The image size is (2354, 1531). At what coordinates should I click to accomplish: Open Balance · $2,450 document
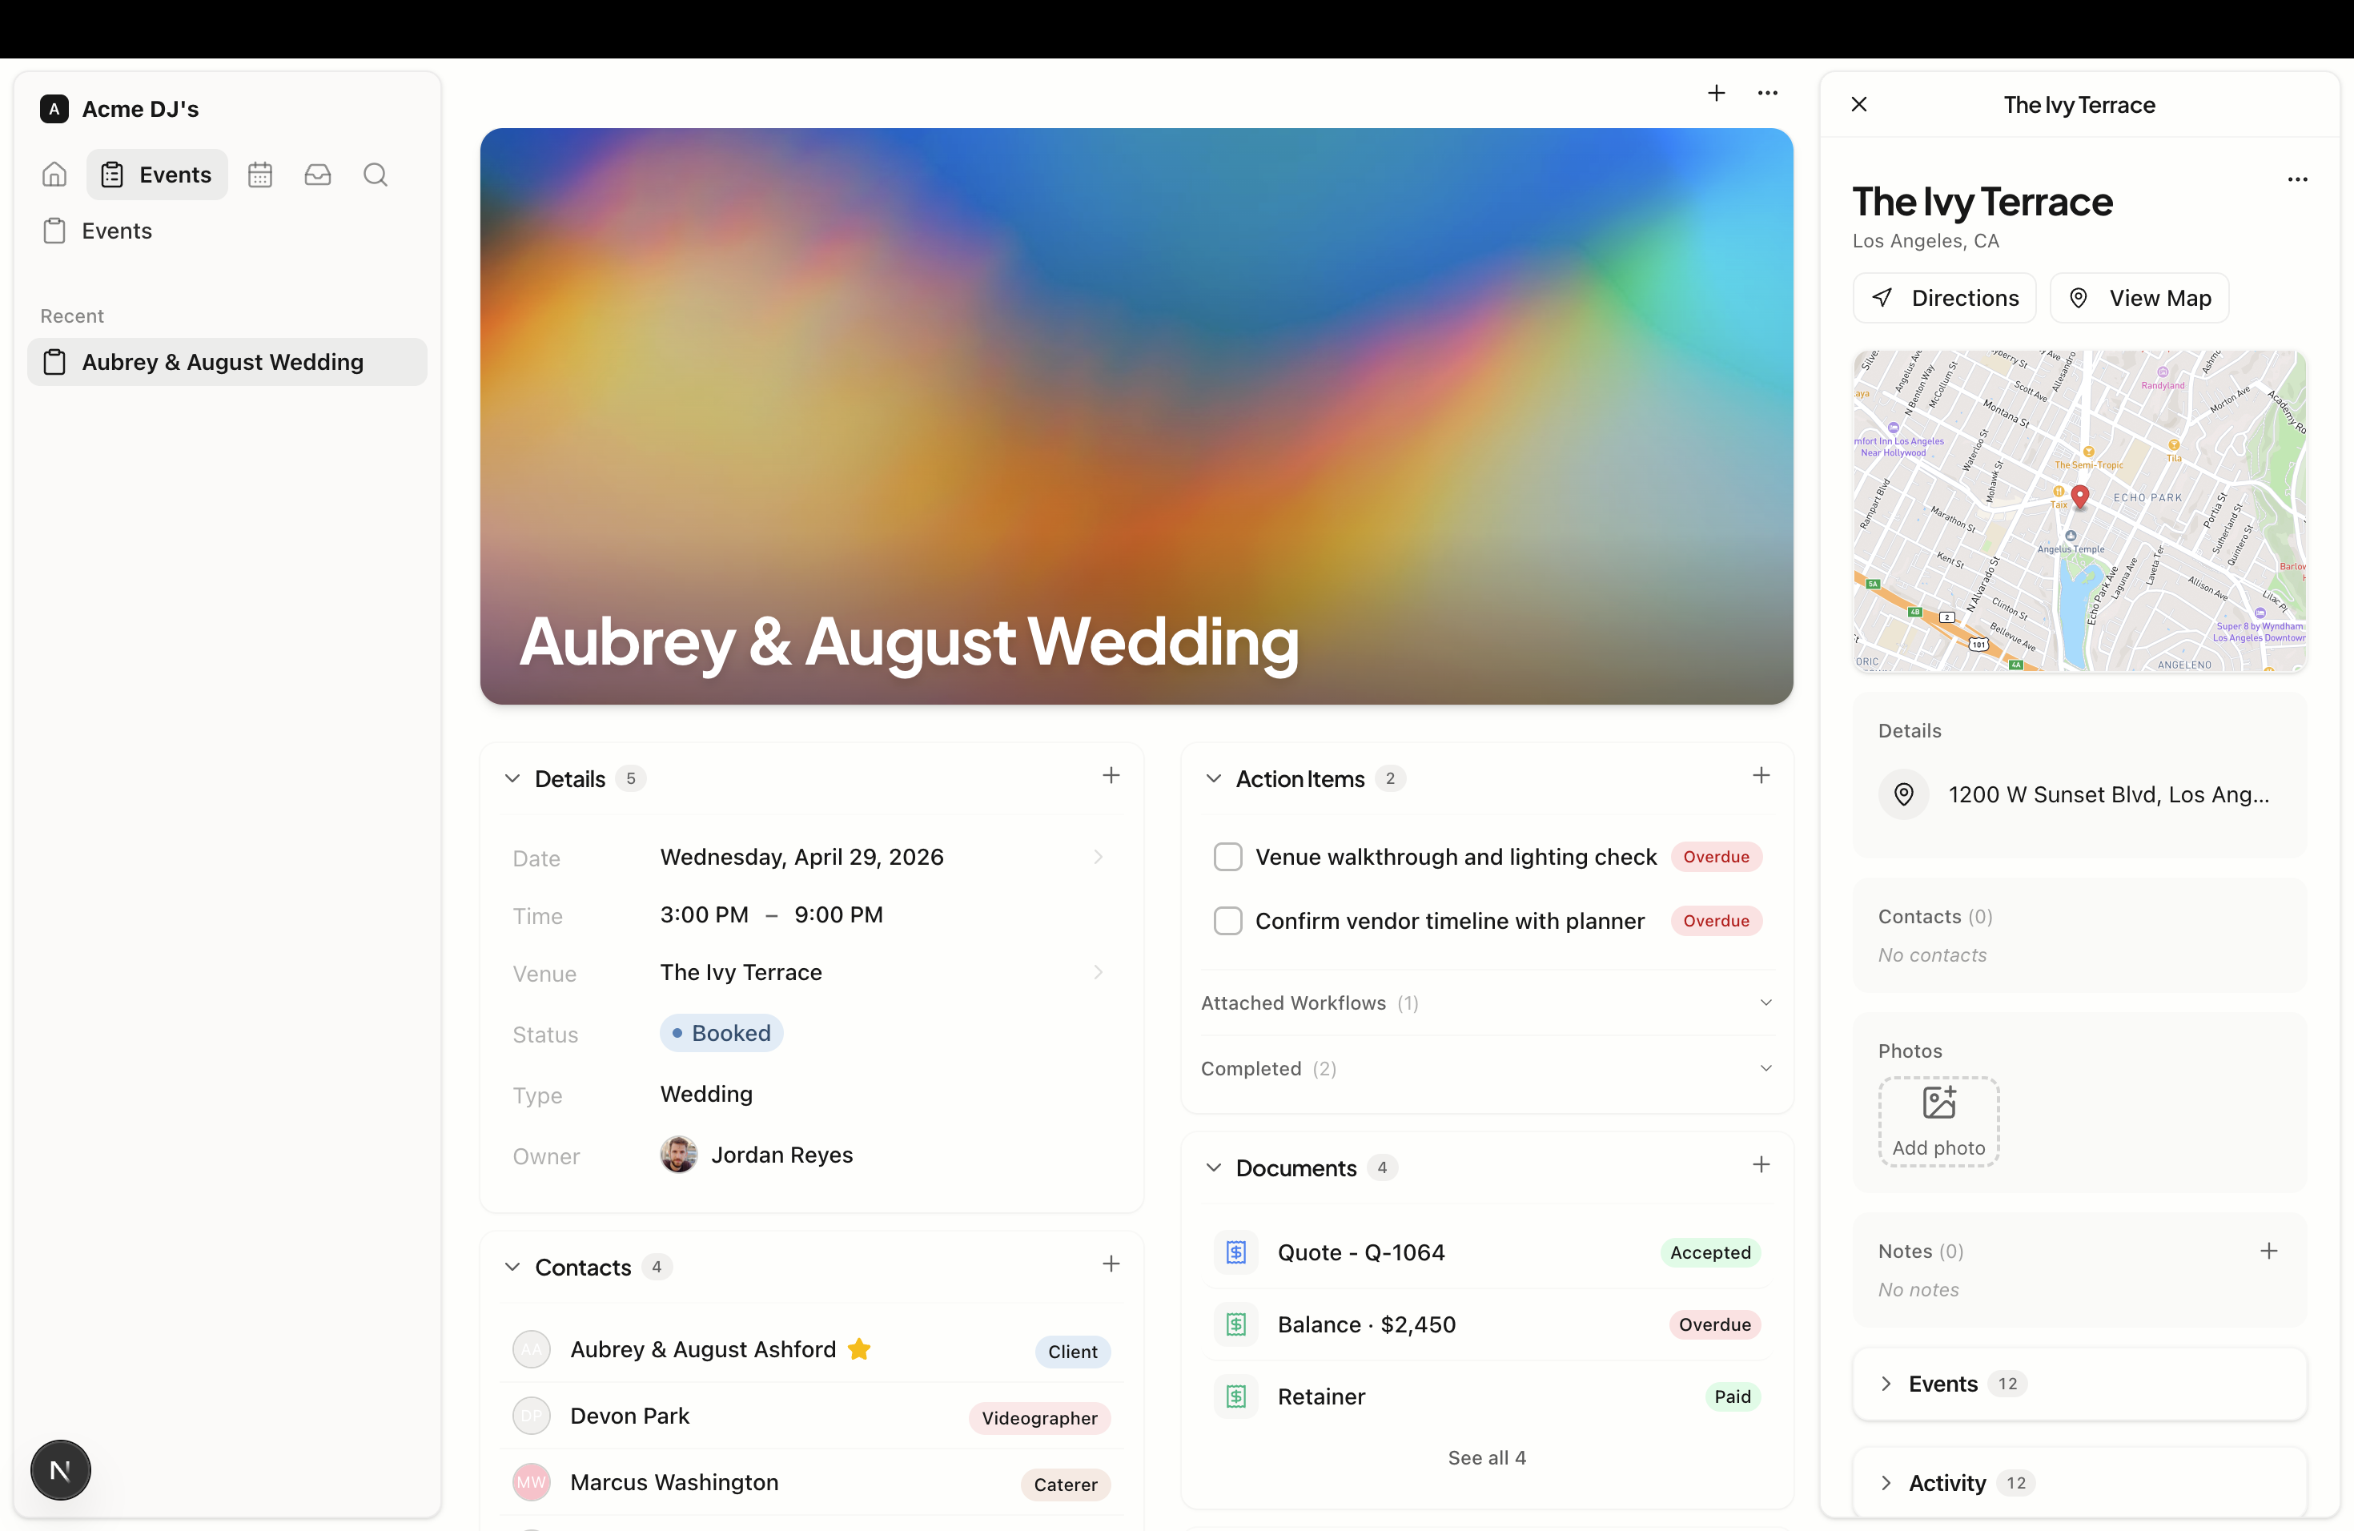click(x=1487, y=1324)
